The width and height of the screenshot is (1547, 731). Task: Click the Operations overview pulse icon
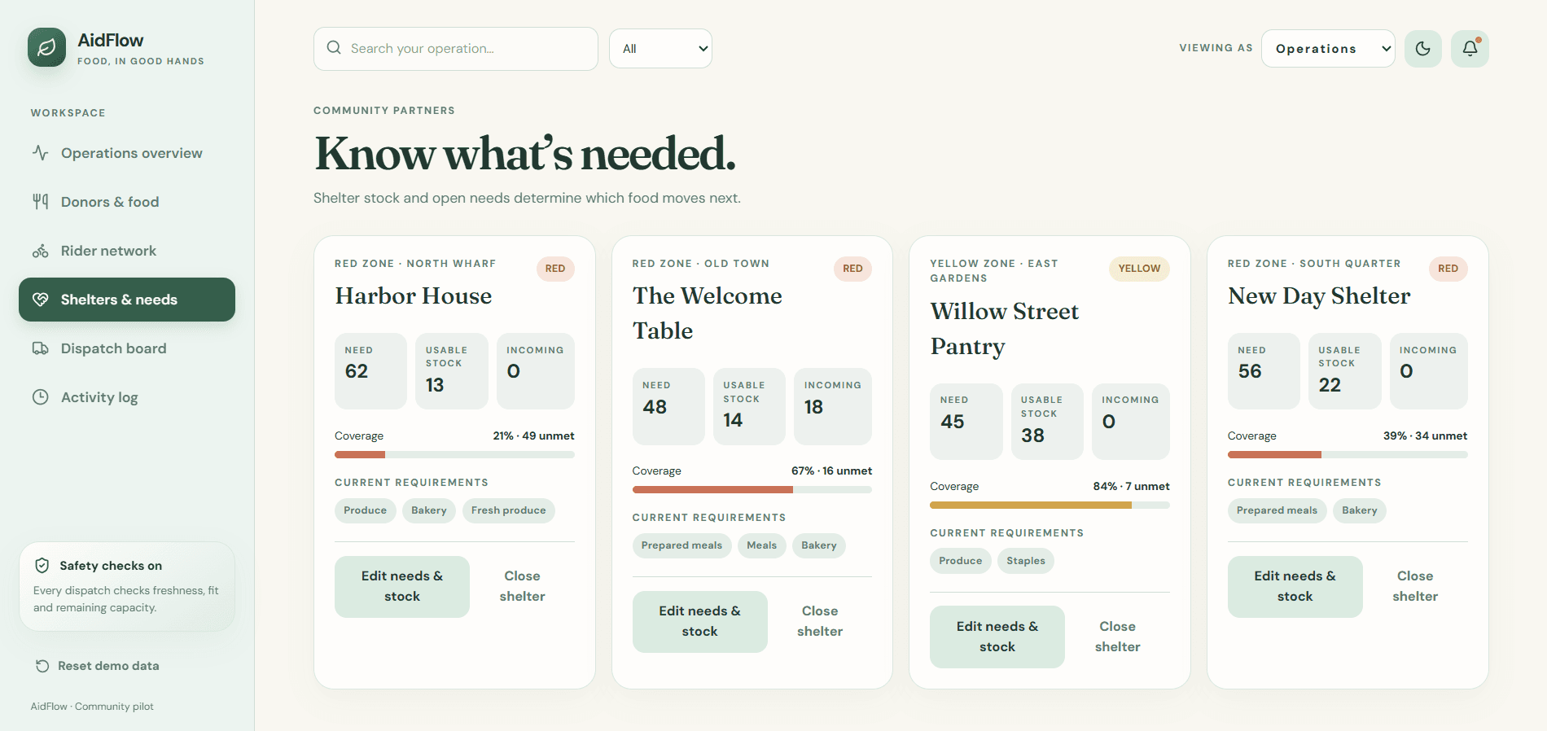41,153
